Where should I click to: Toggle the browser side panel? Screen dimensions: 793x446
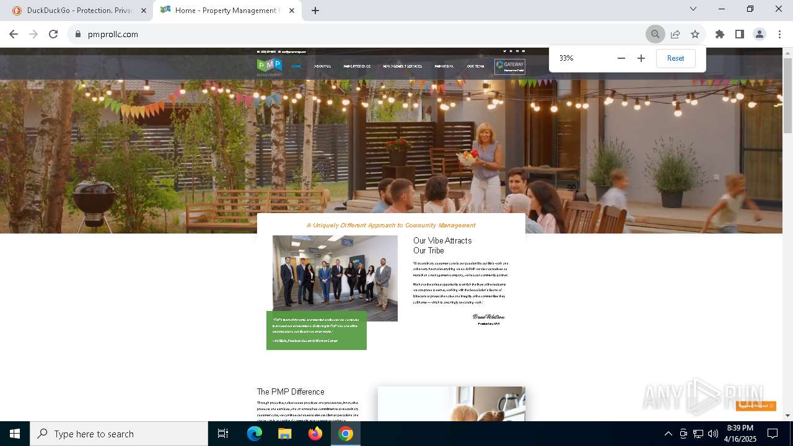(740, 34)
